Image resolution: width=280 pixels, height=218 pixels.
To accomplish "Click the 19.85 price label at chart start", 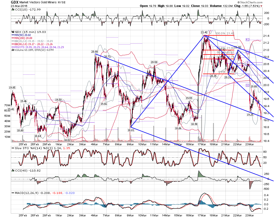I will click(x=12, y=88).
